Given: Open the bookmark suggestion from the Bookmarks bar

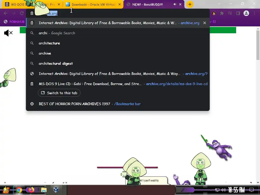Looking at the screenshot, I should coord(118,104).
